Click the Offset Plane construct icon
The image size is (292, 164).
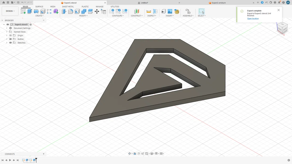coord(137,11)
